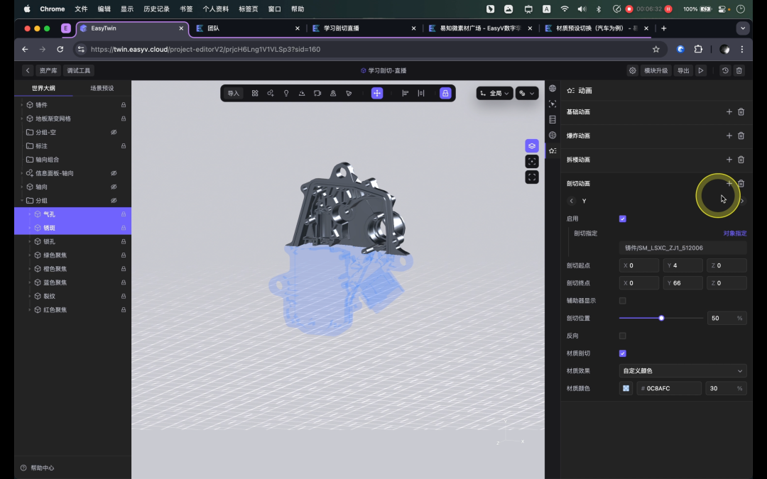Go to previous clipping axis left of Y
This screenshot has height=479, width=767.
coord(571,201)
